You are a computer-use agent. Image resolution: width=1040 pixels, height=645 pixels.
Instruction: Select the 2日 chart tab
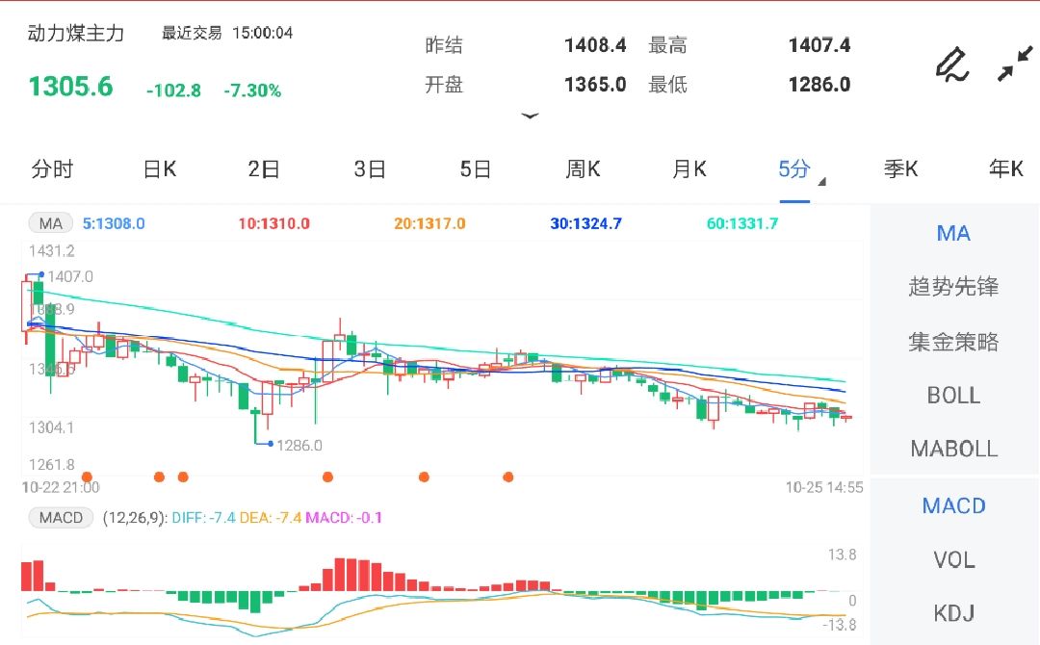pyautogui.click(x=264, y=169)
